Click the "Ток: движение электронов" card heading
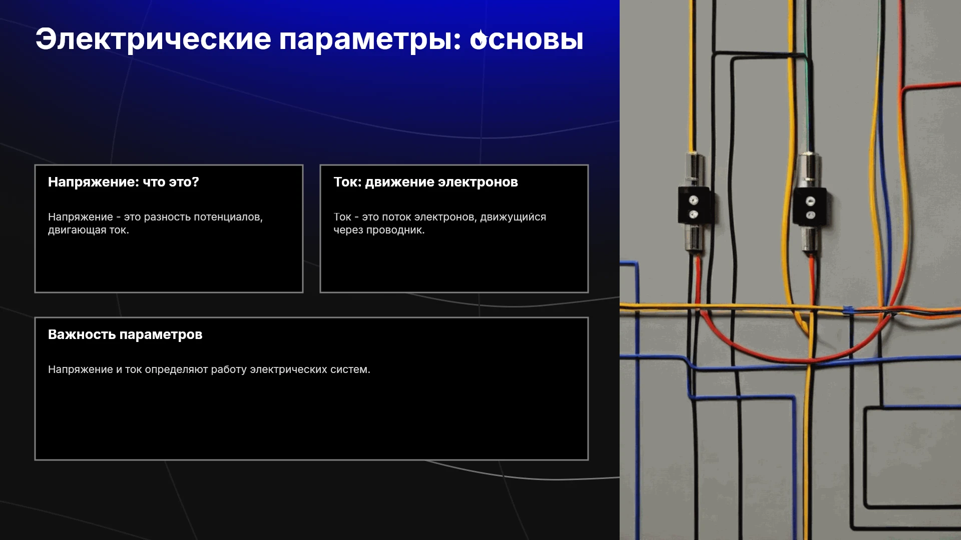961x540 pixels. 426,182
